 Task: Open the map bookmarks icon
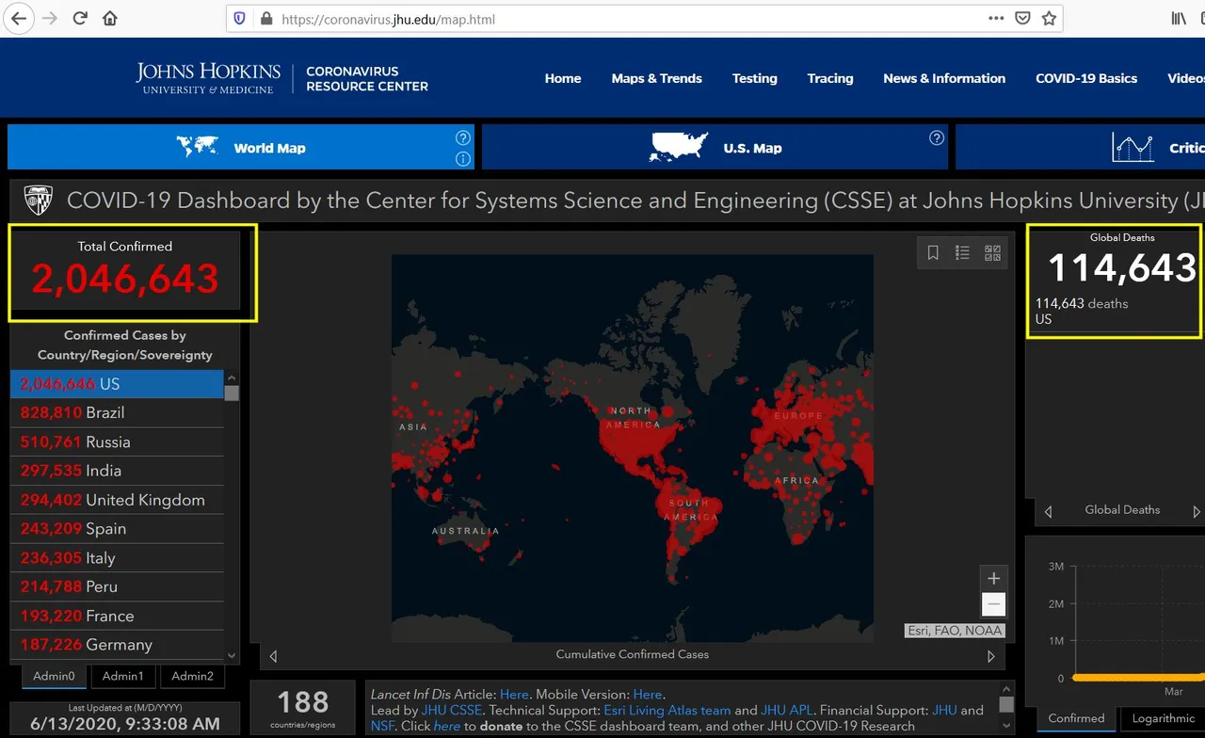pyautogui.click(x=933, y=252)
